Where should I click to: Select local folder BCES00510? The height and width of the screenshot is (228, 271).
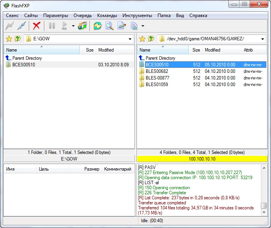pos(23,65)
